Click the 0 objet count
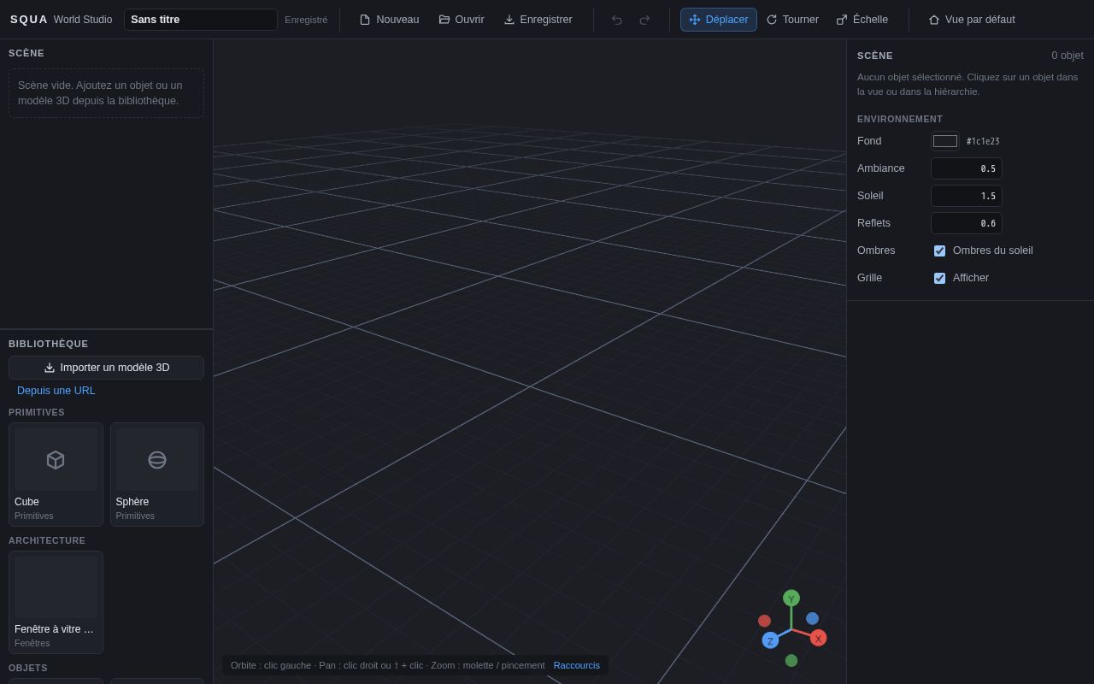Viewport: 1094px width, 684px height. coord(1068,56)
